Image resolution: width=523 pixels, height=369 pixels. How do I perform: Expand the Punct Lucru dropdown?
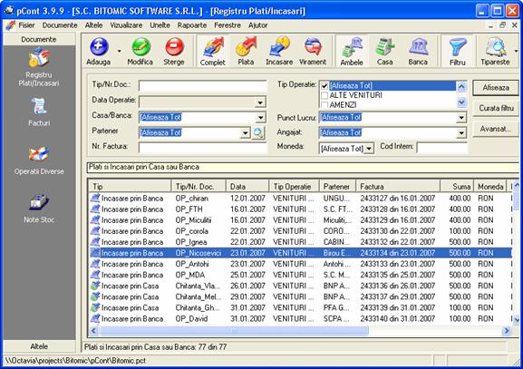(461, 118)
